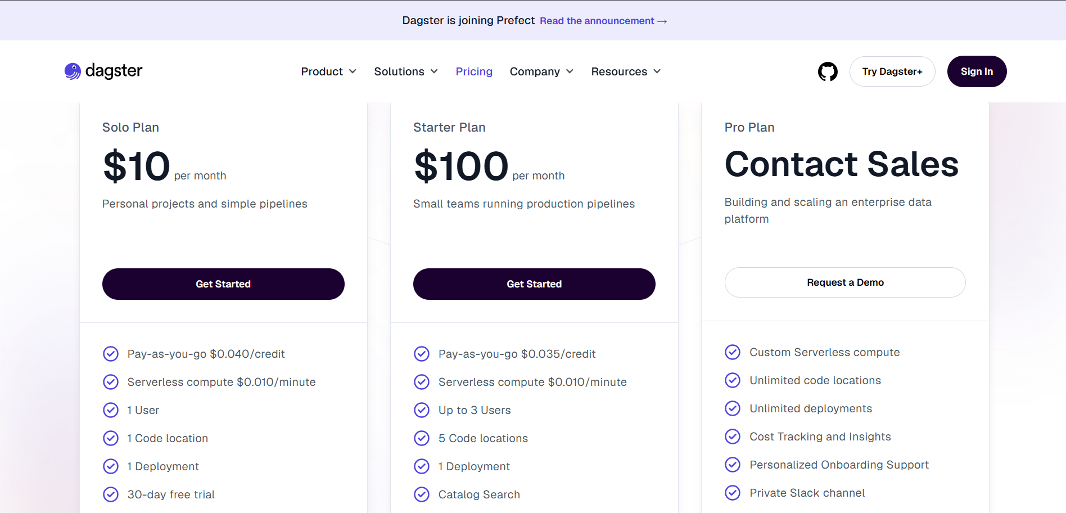Click checkmark beside Pay-as-you-go $0.040/credit

pyautogui.click(x=111, y=354)
